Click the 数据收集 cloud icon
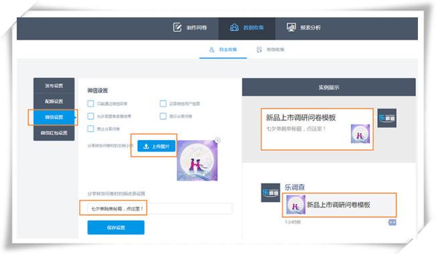Screen dimensions: 436x254 click(234, 27)
